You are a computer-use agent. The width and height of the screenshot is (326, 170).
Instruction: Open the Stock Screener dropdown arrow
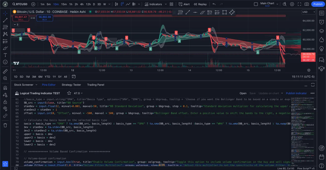click(36, 85)
